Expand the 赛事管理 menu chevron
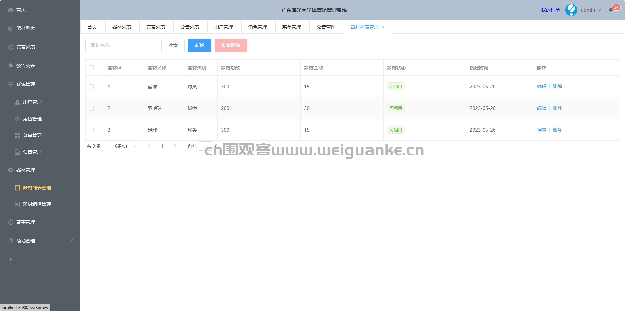 (71, 222)
